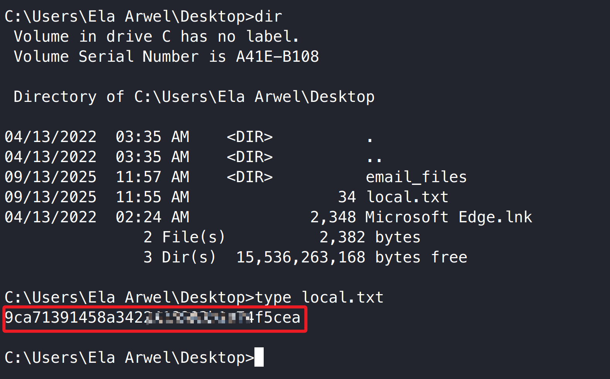Click the '3 Dir(s)' summary text
This screenshot has width=610, height=379.
[x=180, y=257]
